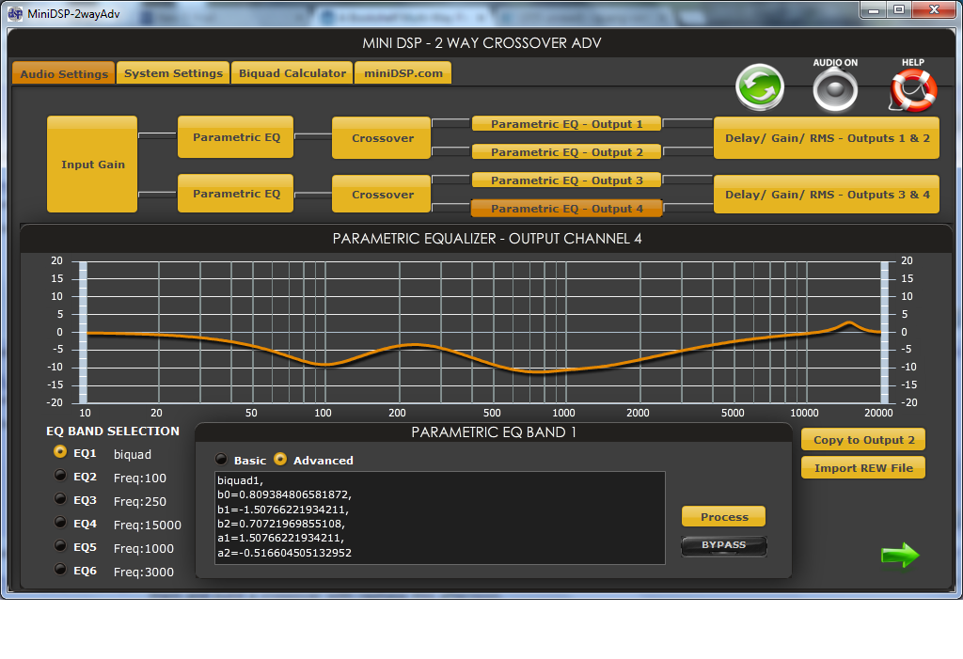Click the green next arrow icon
Viewport: 963px width, 659px height.
coord(900,556)
